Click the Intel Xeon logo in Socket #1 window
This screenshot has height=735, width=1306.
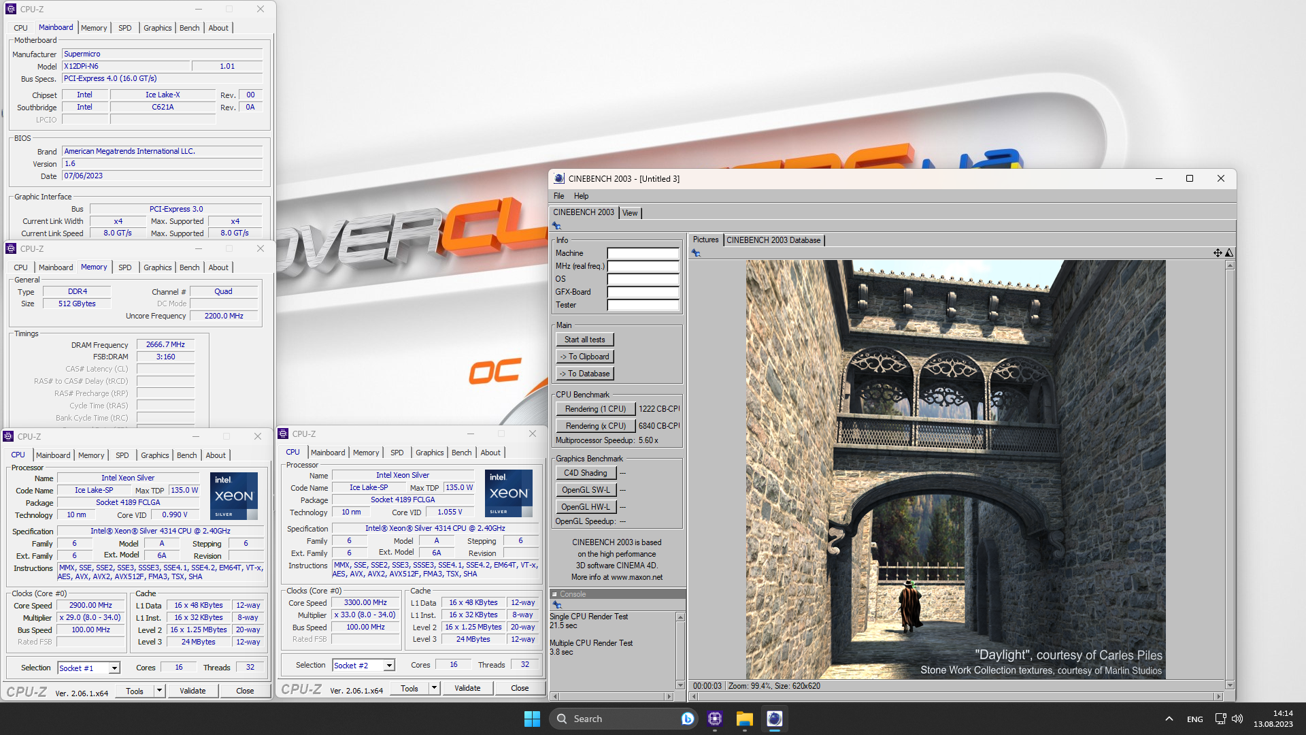[x=234, y=495]
